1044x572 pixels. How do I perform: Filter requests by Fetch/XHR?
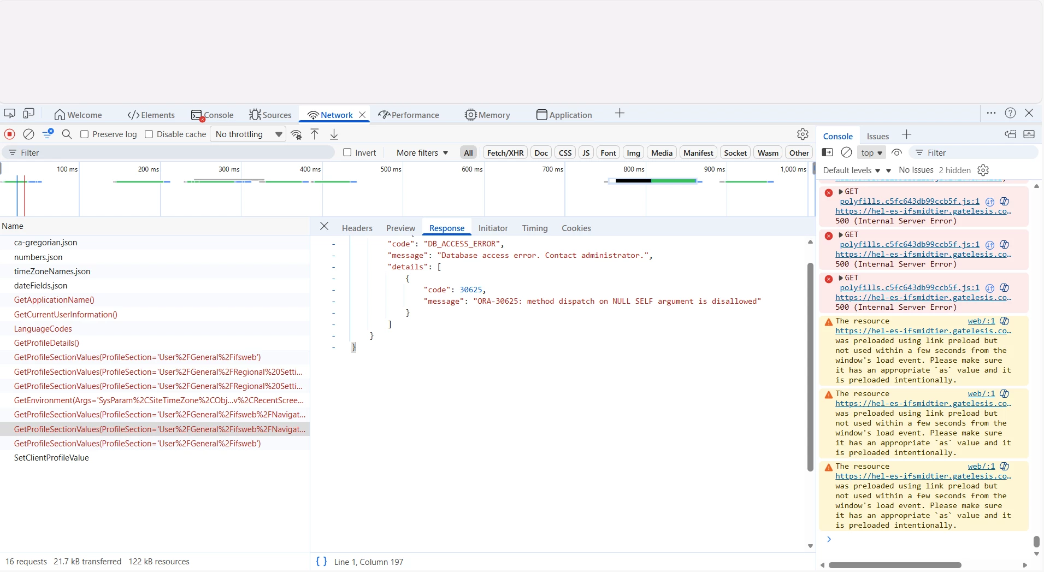505,153
